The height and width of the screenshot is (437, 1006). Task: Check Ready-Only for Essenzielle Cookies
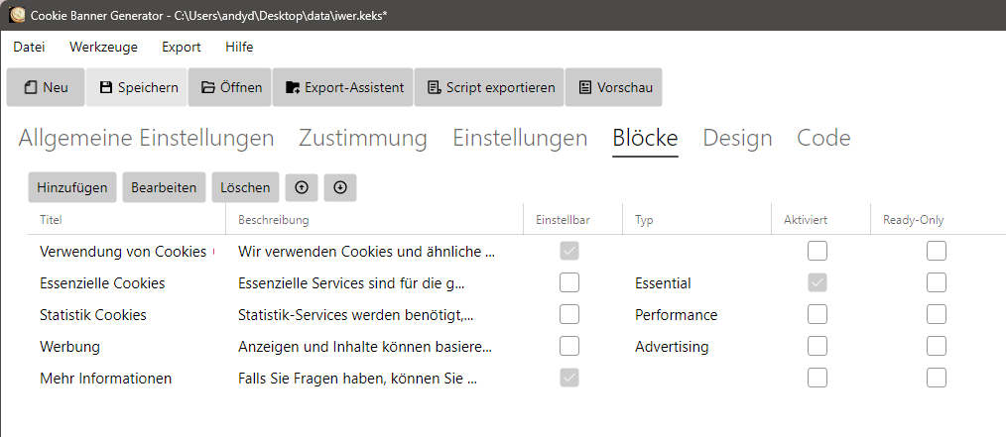click(937, 282)
